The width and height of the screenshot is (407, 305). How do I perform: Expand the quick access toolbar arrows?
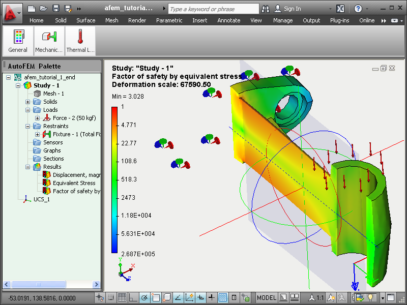pyautogui.click(x=79, y=9)
